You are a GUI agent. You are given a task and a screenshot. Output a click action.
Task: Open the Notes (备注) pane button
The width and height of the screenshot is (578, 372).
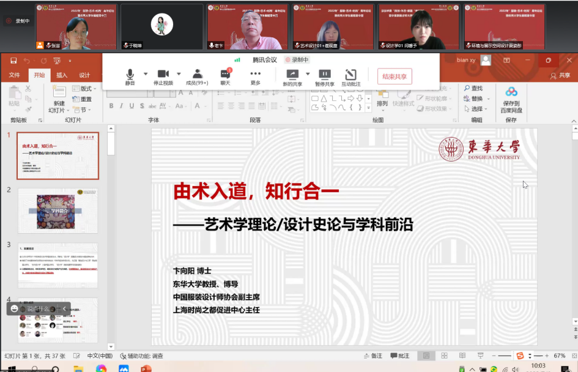[372, 355]
